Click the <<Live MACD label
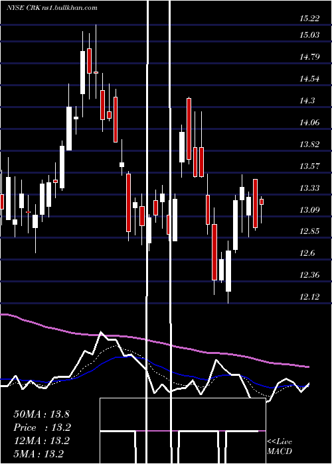This screenshot has height=464, width=332. 280,447
